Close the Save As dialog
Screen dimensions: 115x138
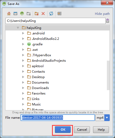coord(107,3)
